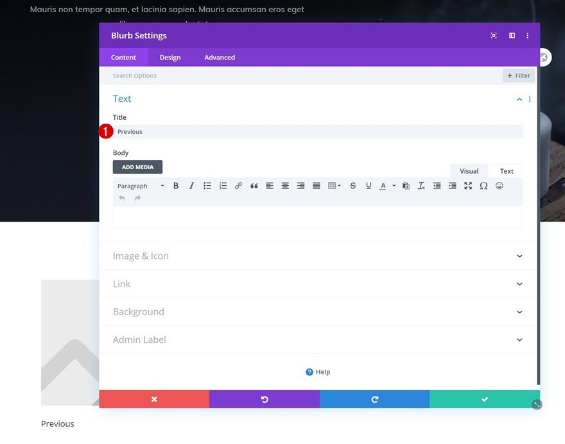Collapse the Text settings section
Viewport: 565px width, 444px height.
click(519, 99)
